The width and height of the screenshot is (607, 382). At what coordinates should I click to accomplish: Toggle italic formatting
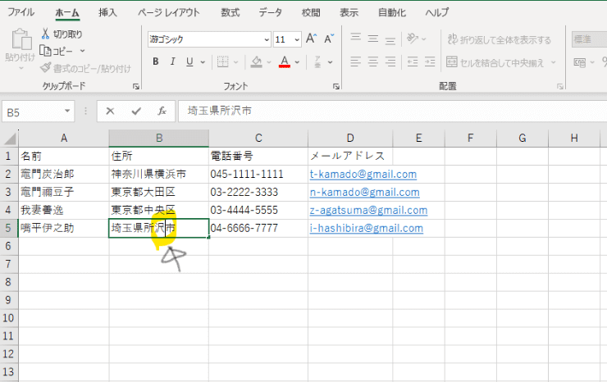(x=173, y=61)
